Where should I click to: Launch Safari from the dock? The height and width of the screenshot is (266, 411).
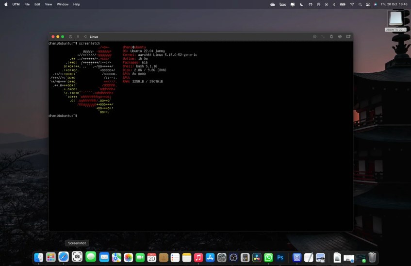64,257
